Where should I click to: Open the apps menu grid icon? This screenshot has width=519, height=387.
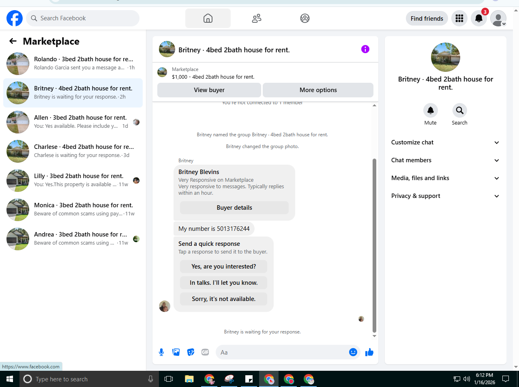click(459, 18)
